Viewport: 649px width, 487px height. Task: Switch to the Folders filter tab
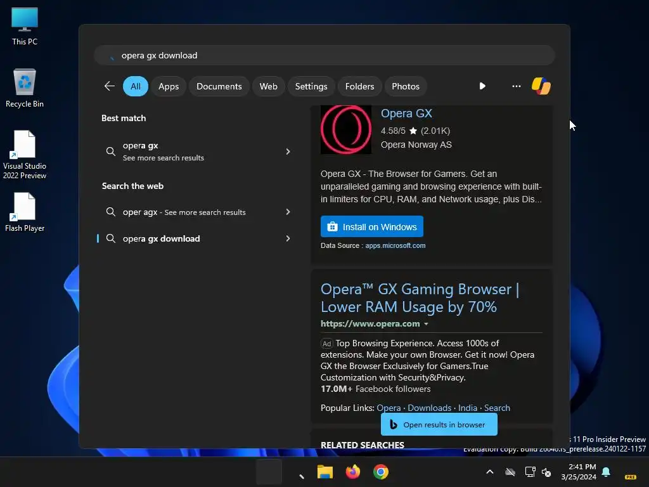[359, 86]
